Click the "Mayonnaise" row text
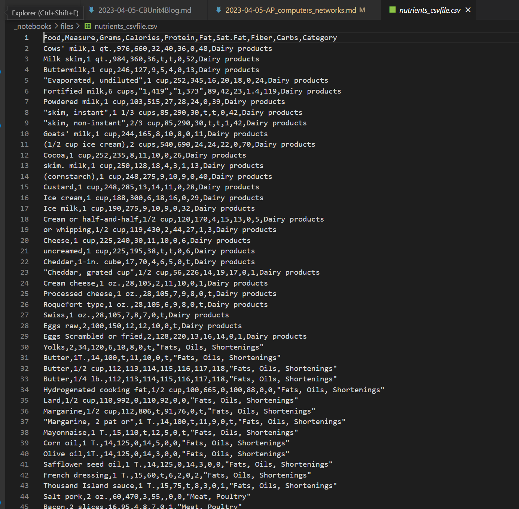 [171, 433]
